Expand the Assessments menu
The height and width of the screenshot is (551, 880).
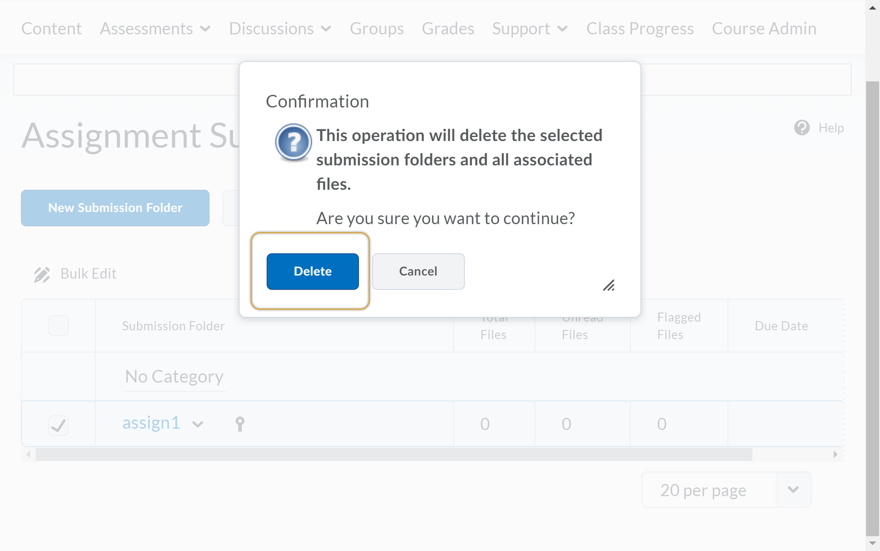click(x=155, y=29)
